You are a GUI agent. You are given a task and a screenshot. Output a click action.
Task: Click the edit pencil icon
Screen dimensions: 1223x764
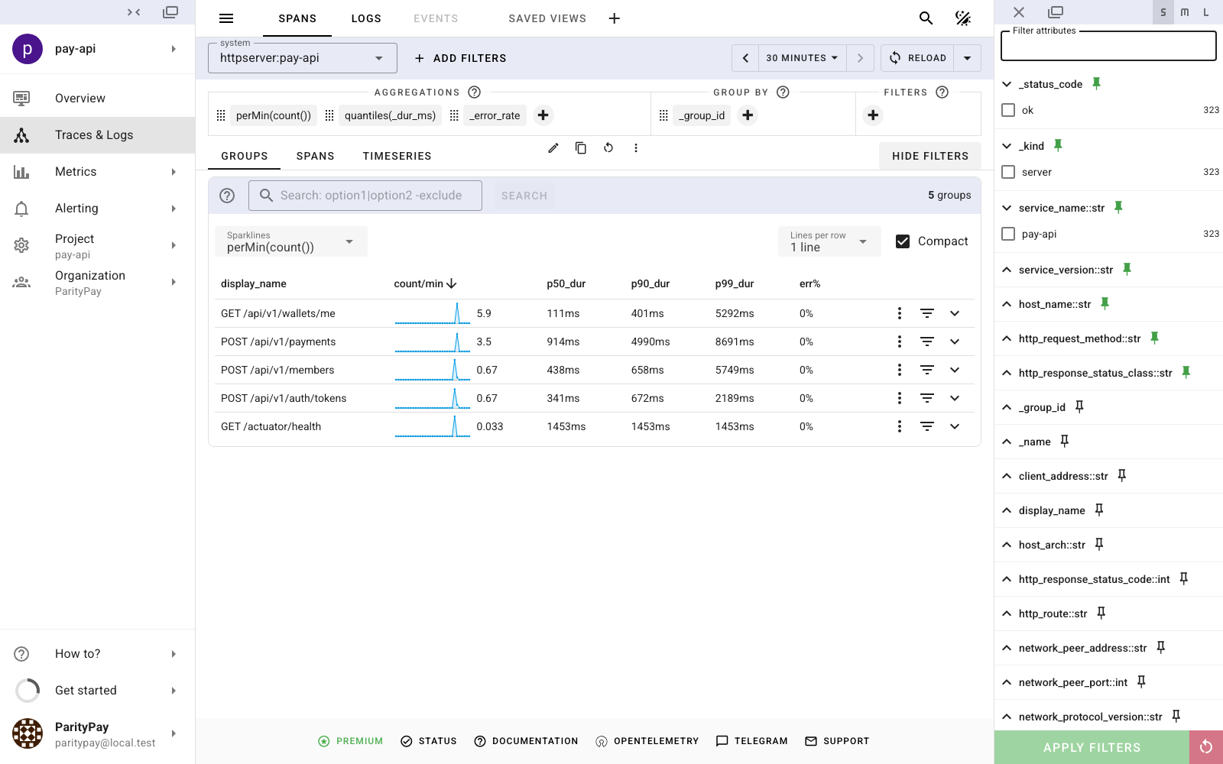coord(553,147)
